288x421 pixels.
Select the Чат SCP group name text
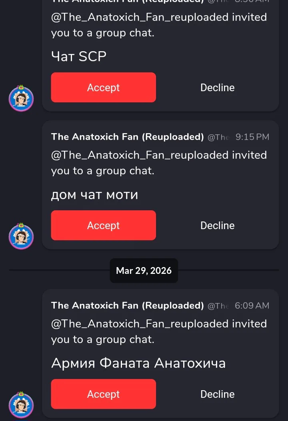(x=79, y=56)
